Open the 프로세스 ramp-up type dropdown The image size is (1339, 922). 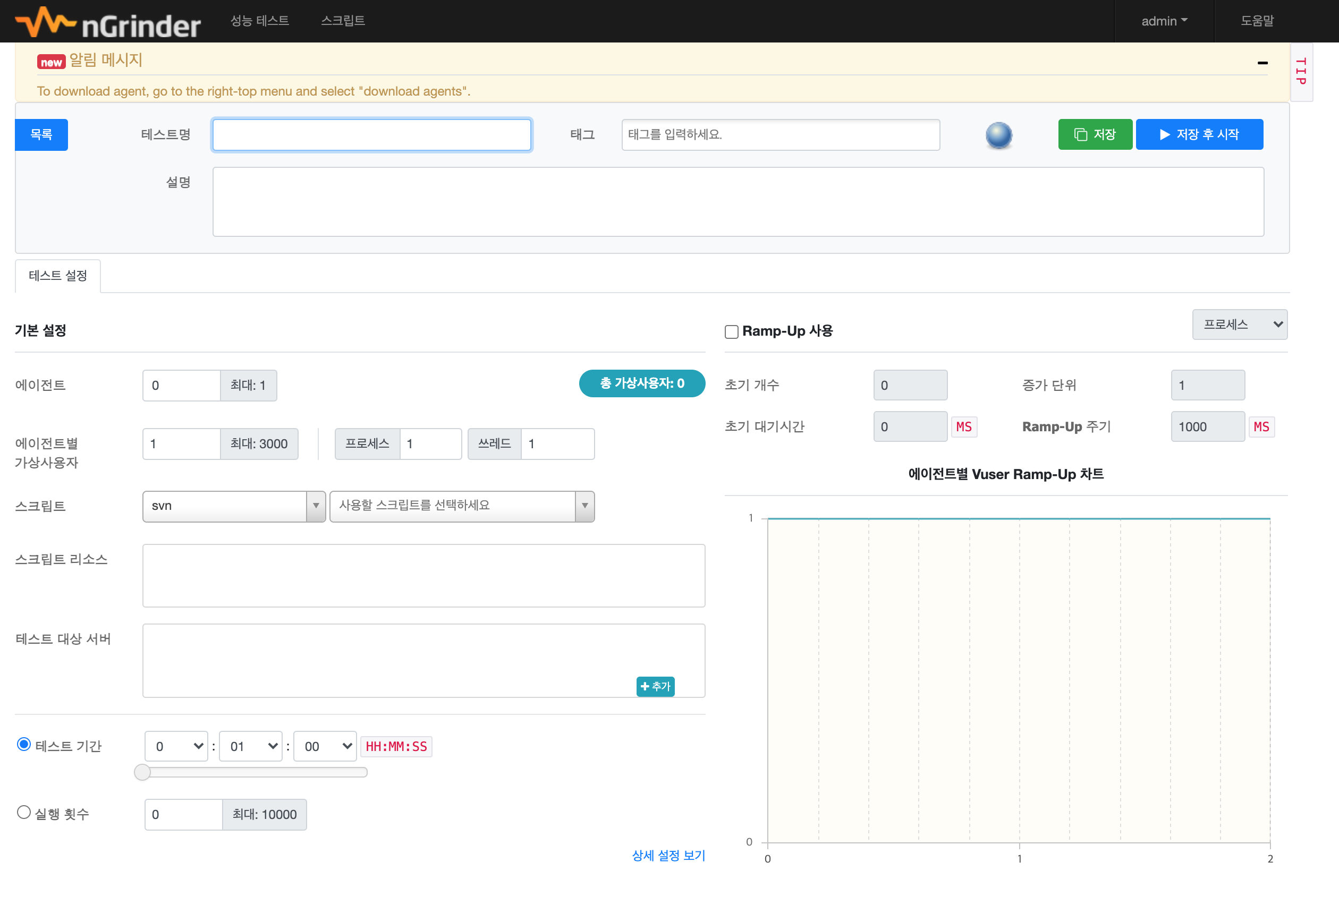[x=1239, y=325]
